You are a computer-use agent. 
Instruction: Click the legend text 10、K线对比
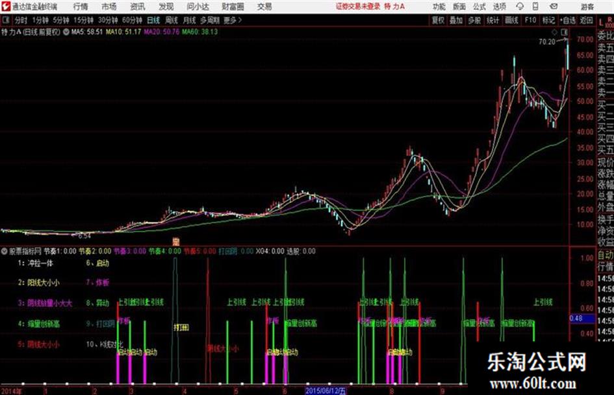coord(105,344)
